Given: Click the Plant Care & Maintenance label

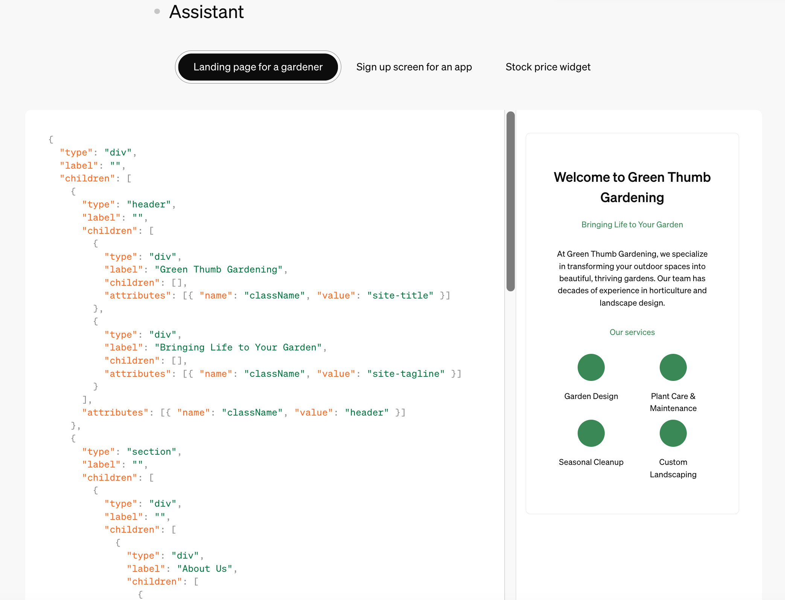Looking at the screenshot, I should (673, 402).
